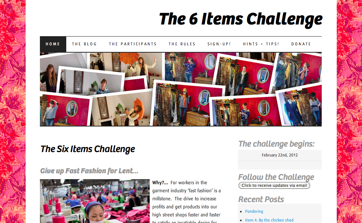
Task: Click the Recent Posts widget heading
Action: coord(261,200)
